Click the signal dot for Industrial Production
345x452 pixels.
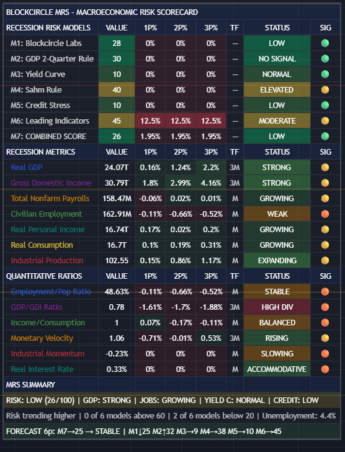325,261
